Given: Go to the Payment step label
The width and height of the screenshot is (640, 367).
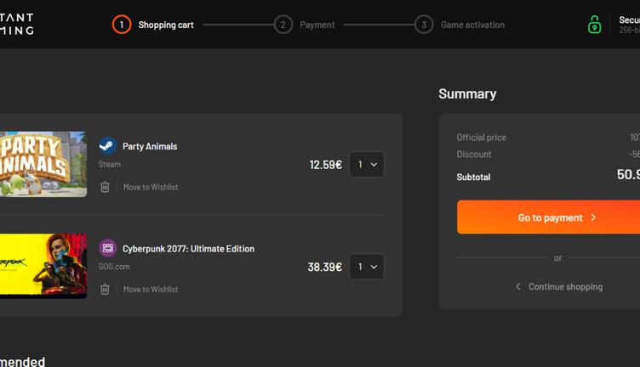Looking at the screenshot, I should coord(317,25).
